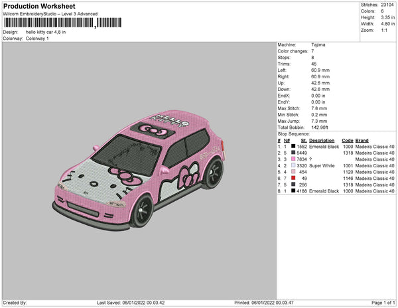
Task: Click 'Emerald Black' in stop row 8
Action: click(x=324, y=191)
